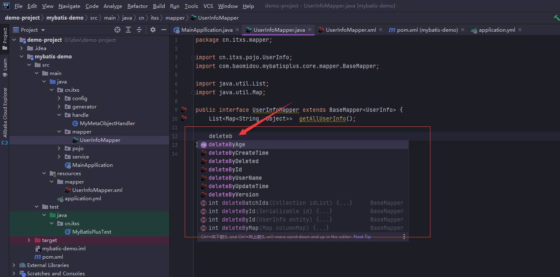The height and width of the screenshot is (277, 560).
Task: Open the Navigate menu
Action: click(69, 6)
